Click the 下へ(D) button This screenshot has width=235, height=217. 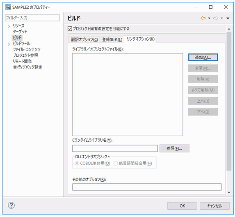[x=203, y=112]
